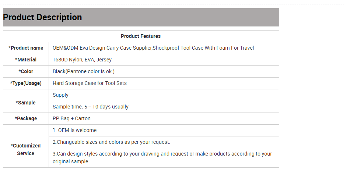Select the '1. OEM is welcome' line

click(74, 130)
